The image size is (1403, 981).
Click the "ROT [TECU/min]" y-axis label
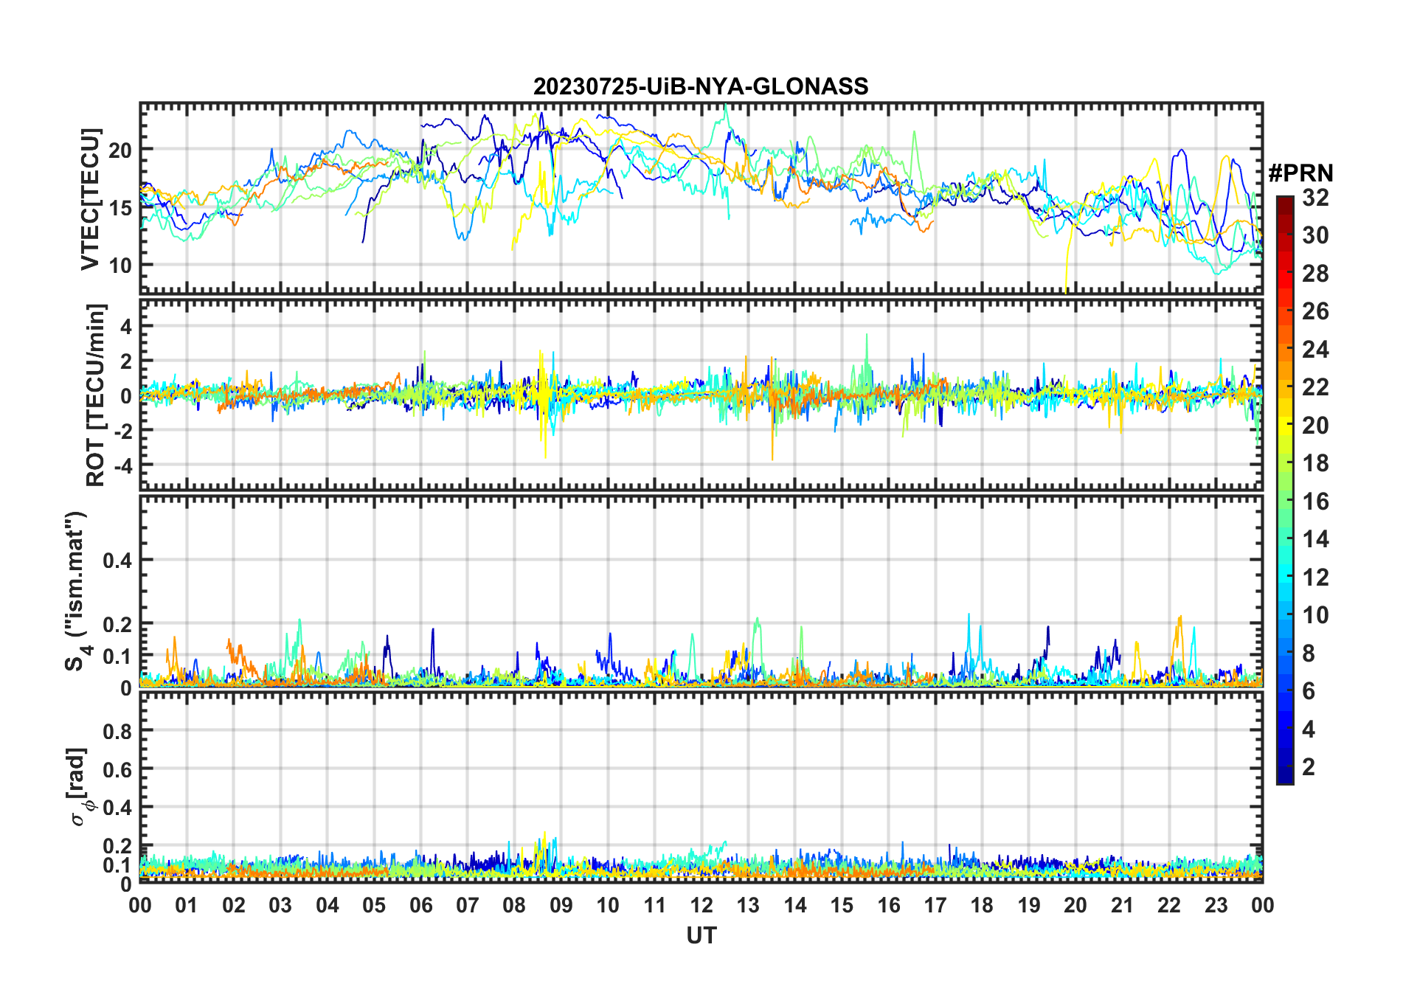click(x=95, y=395)
